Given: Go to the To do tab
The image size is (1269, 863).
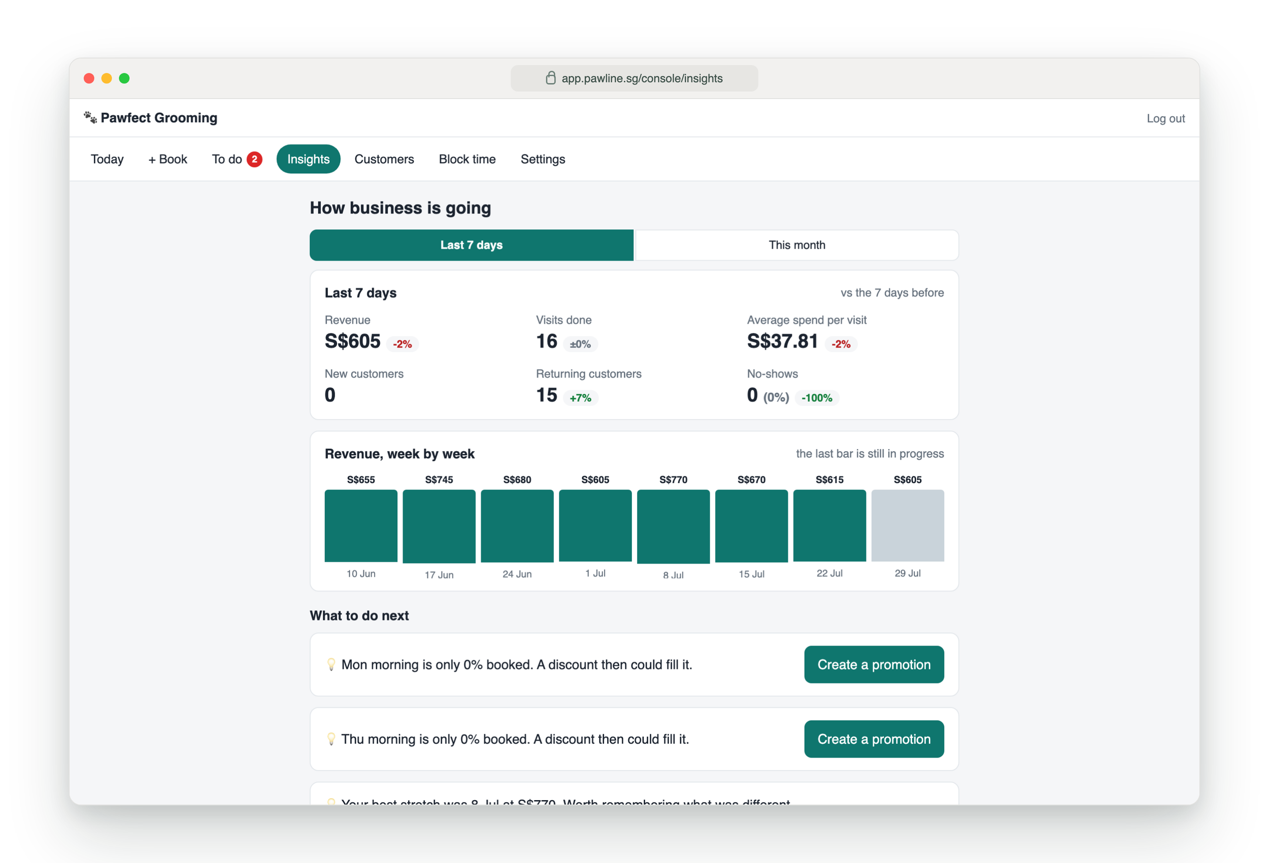Looking at the screenshot, I should pos(237,159).
